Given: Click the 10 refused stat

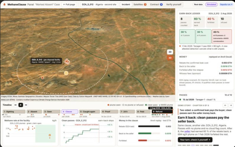Looking at the screenshot, I should [x=226, y=22].
